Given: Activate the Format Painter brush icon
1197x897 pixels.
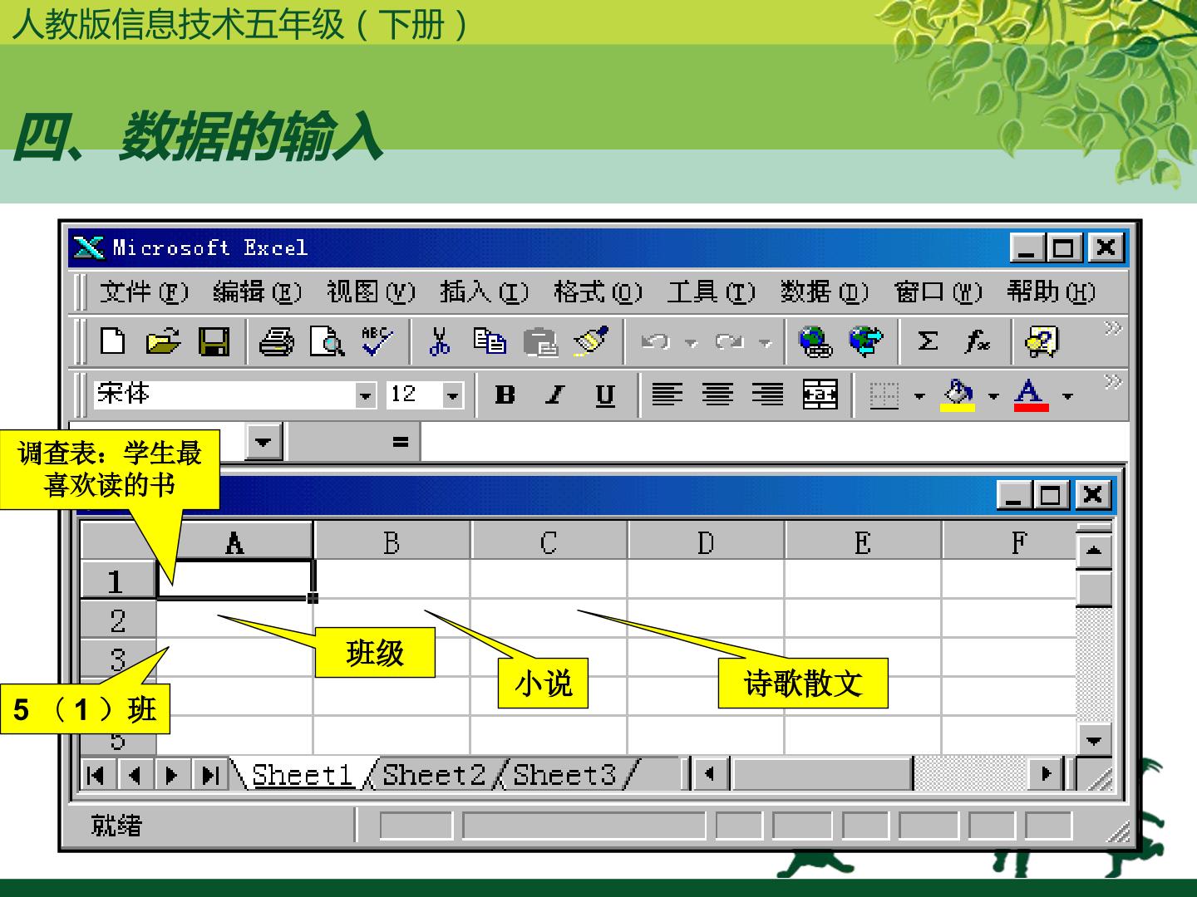Looking at the screenshot, I should point(591,341).
